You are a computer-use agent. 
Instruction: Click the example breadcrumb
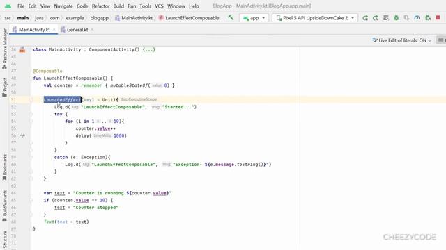click(x=75, y=18)
